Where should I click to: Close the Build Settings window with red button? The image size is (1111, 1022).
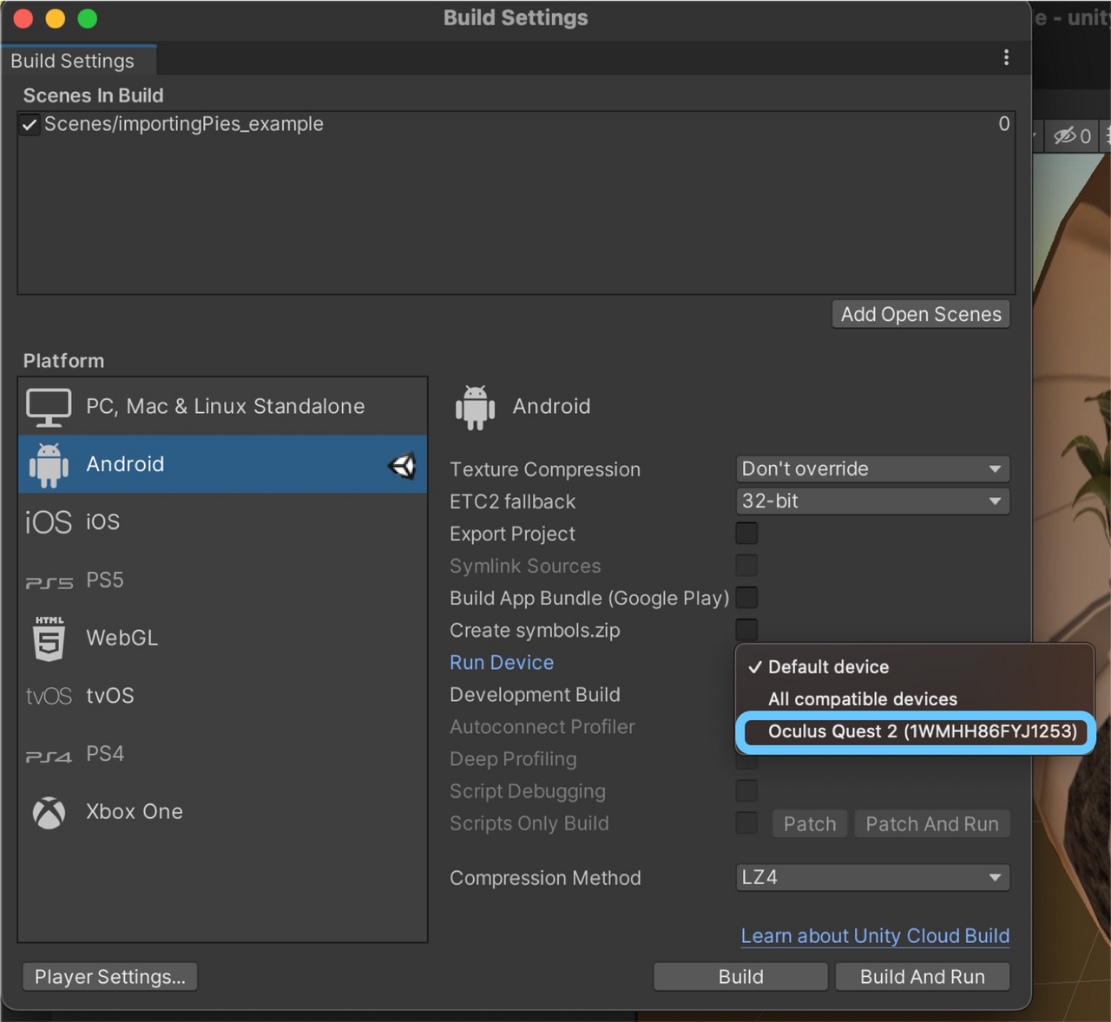pyautogui.click(x=23, y=18)
